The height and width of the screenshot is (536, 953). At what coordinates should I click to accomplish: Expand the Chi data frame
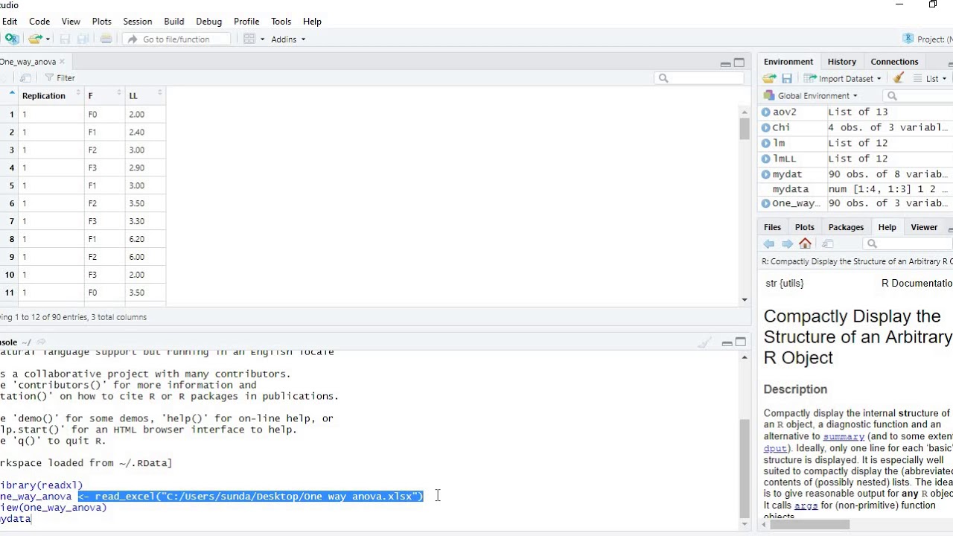click(x=765, y=127)
